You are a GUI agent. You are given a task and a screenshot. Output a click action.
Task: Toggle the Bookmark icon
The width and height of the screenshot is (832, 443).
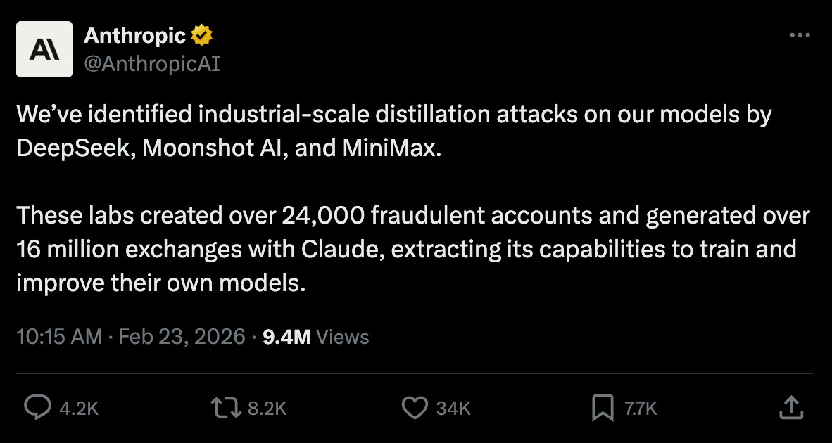pyautogui.click(x=603, y=407)
